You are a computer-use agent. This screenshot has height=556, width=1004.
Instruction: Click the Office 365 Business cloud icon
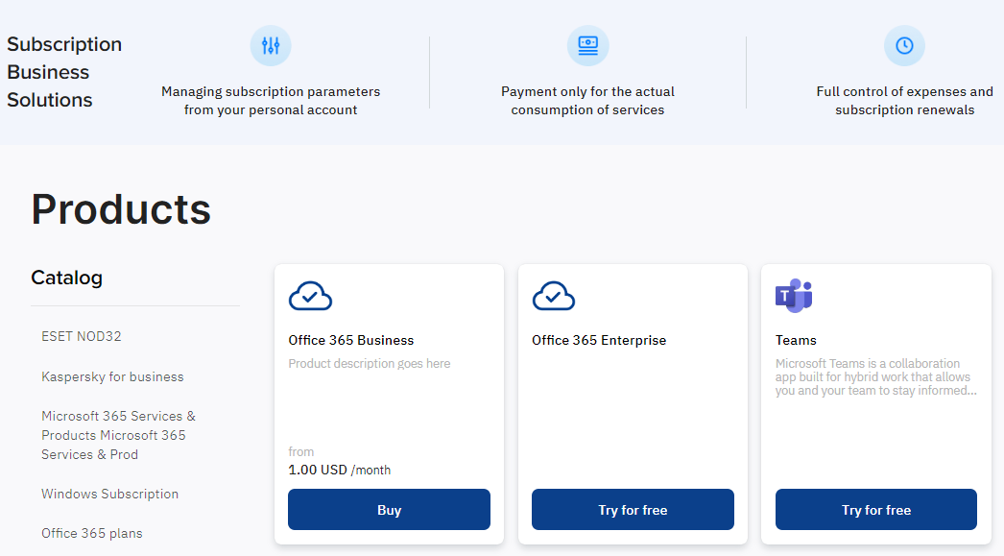(311, 296)
